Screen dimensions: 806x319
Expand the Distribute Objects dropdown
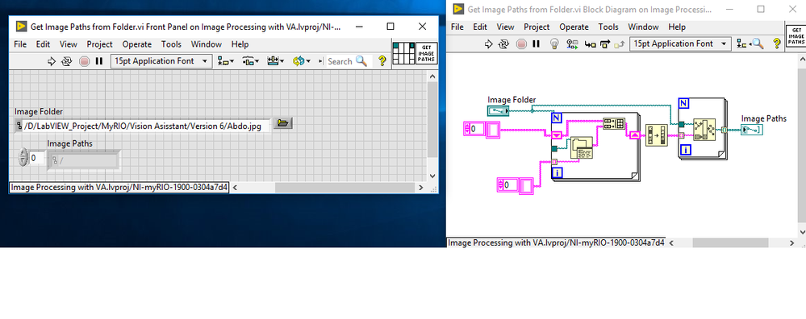250,61
